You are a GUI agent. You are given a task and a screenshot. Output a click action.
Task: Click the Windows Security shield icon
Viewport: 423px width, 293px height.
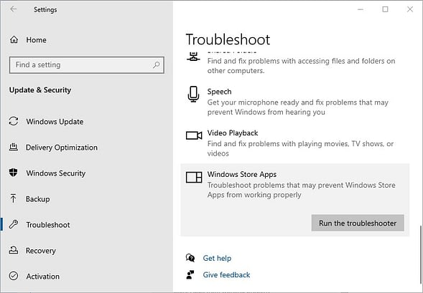pyautogui.click(x=13, y=173)
